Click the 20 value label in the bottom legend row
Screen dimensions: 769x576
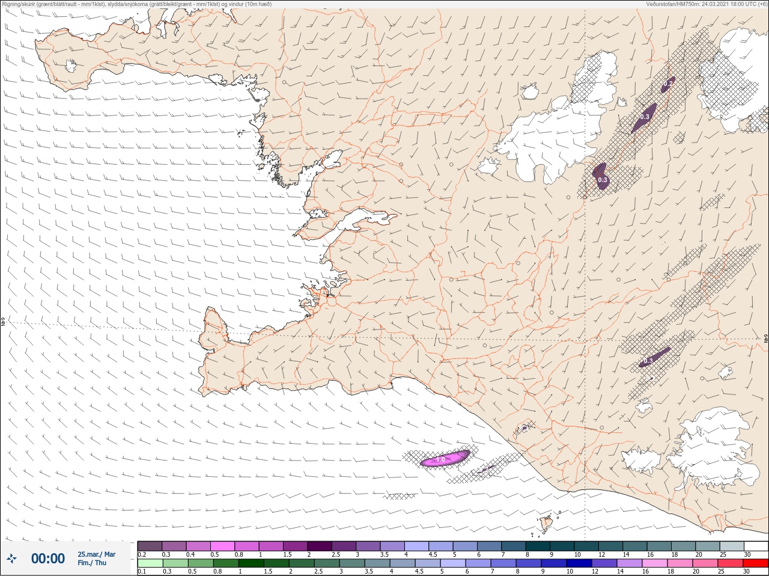pos(696,572)
